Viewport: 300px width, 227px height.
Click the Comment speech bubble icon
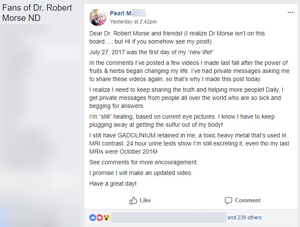[229, 201]
